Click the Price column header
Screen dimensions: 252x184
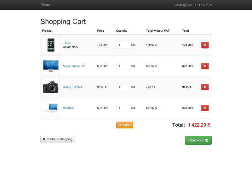click(100, 31)
